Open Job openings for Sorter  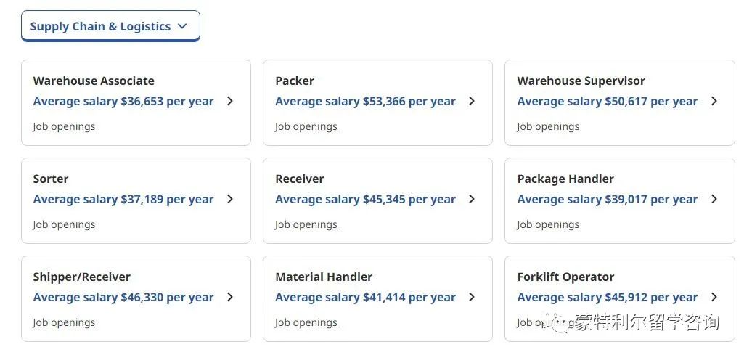[64, 224]
